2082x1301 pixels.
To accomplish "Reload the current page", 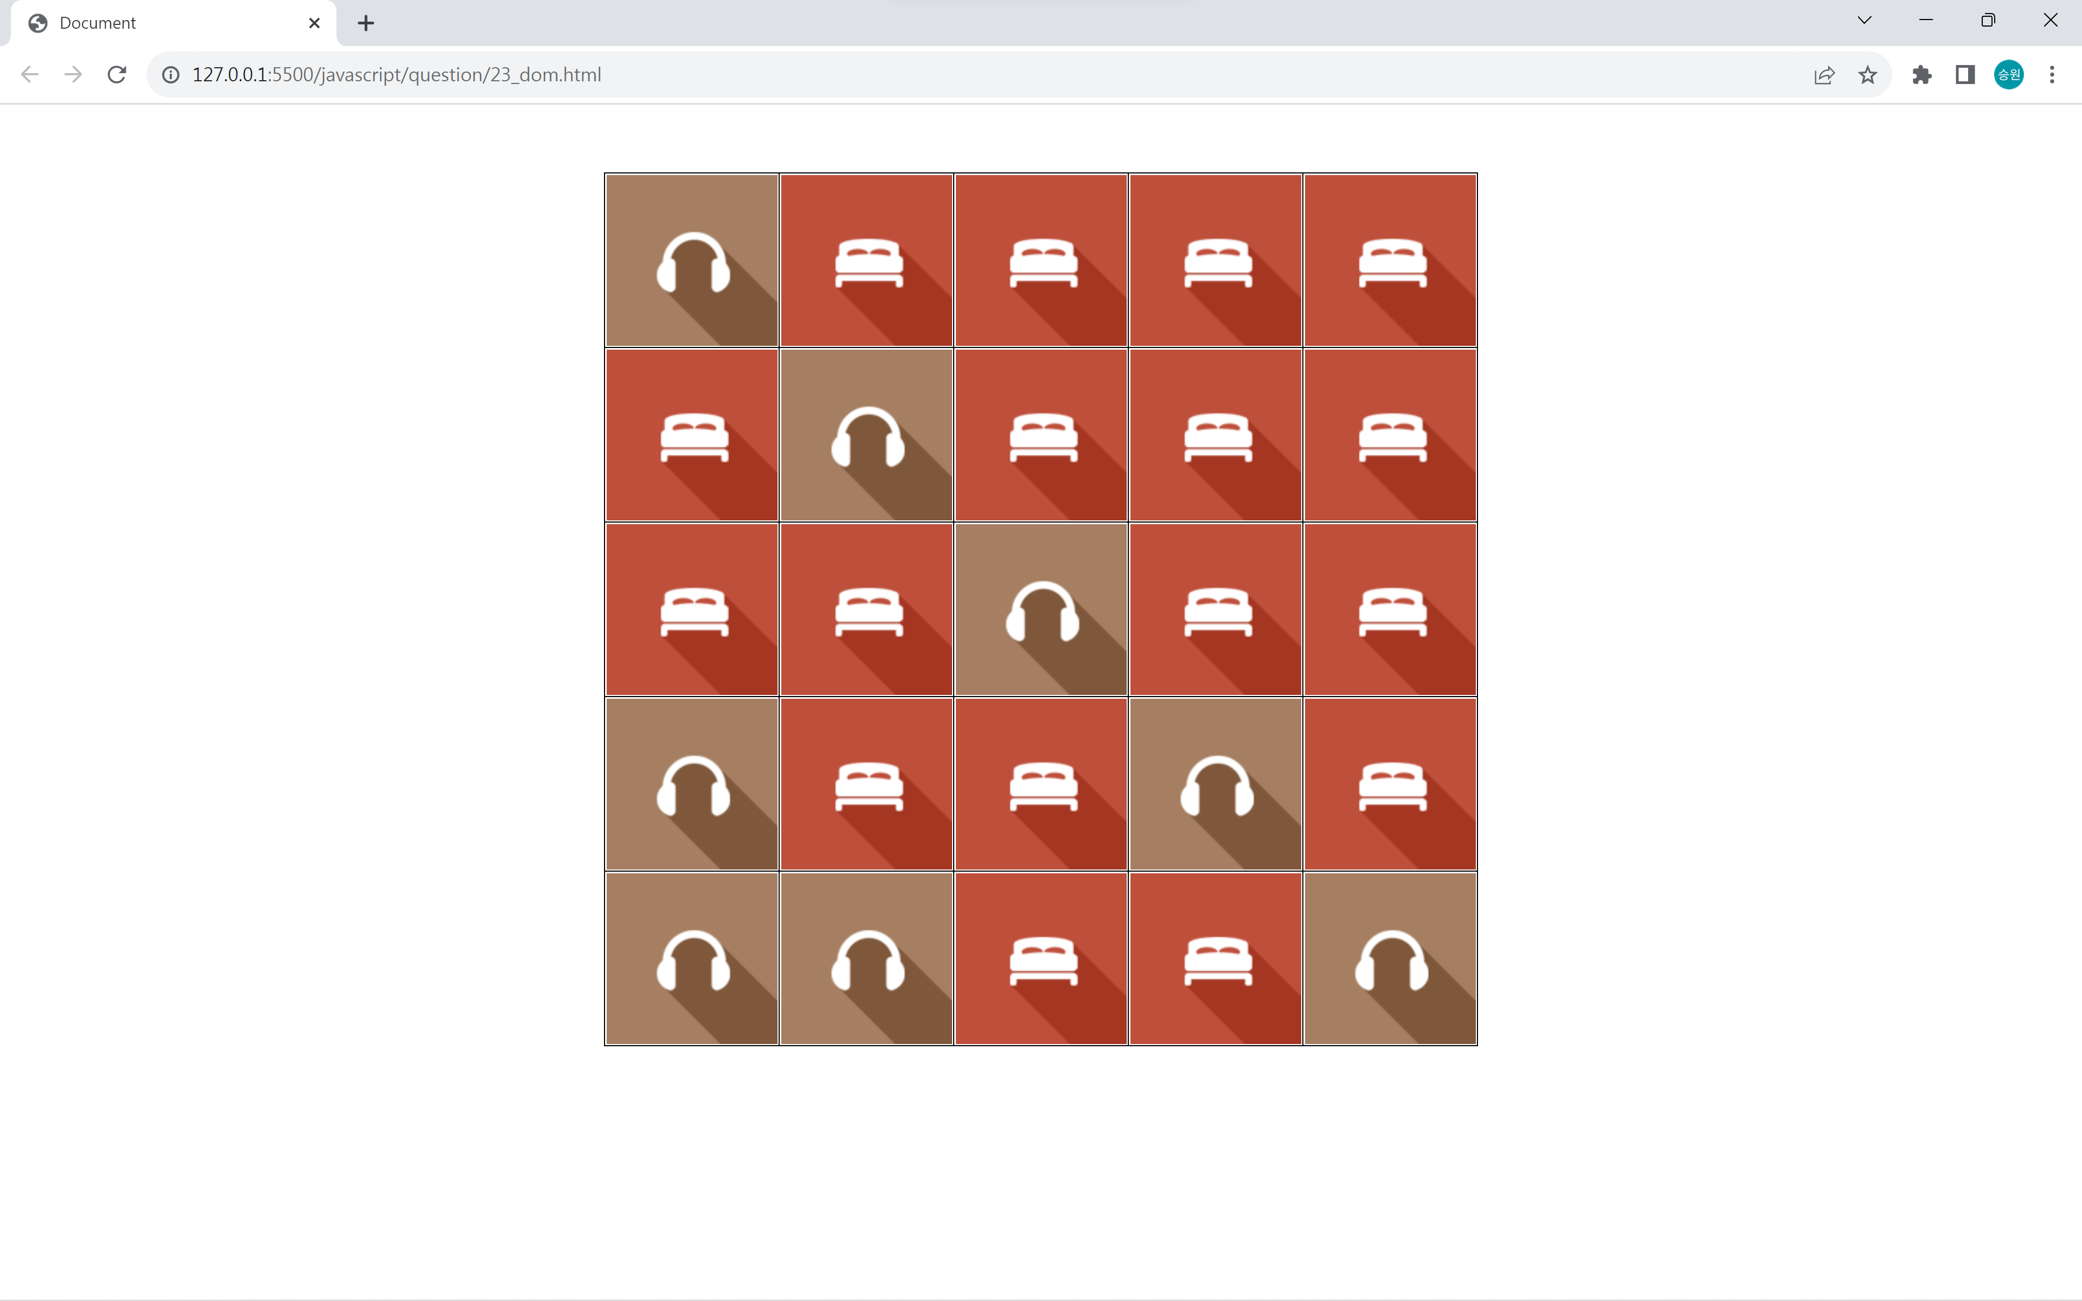I will tap(117, 75).
